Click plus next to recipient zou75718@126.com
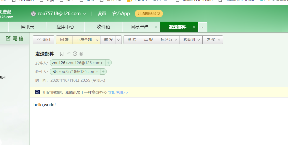 [x=103, y=71]
